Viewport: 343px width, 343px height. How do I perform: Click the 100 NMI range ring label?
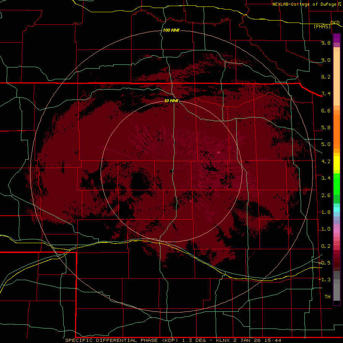tap(171, 30)
